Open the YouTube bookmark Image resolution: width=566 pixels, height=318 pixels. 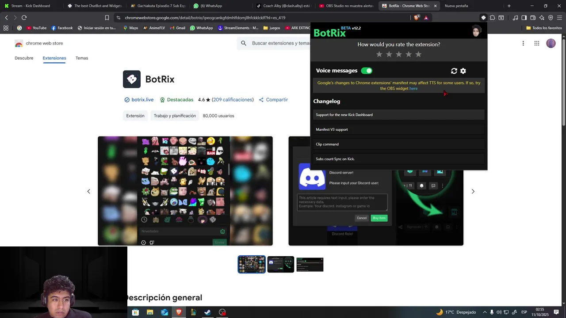tap(36, 28)
